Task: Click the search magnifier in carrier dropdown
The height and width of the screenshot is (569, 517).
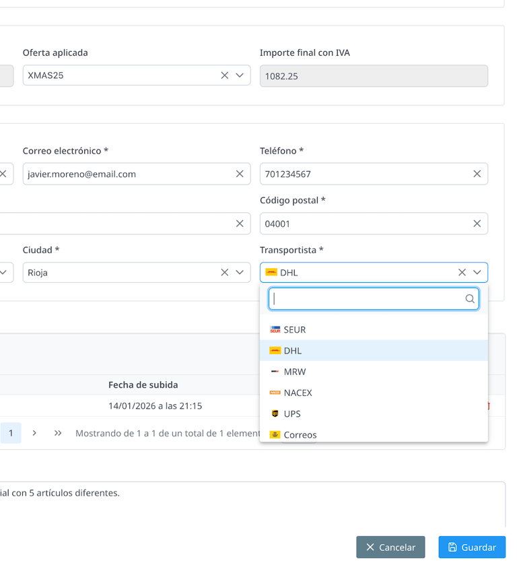Action: pos(470,299)
